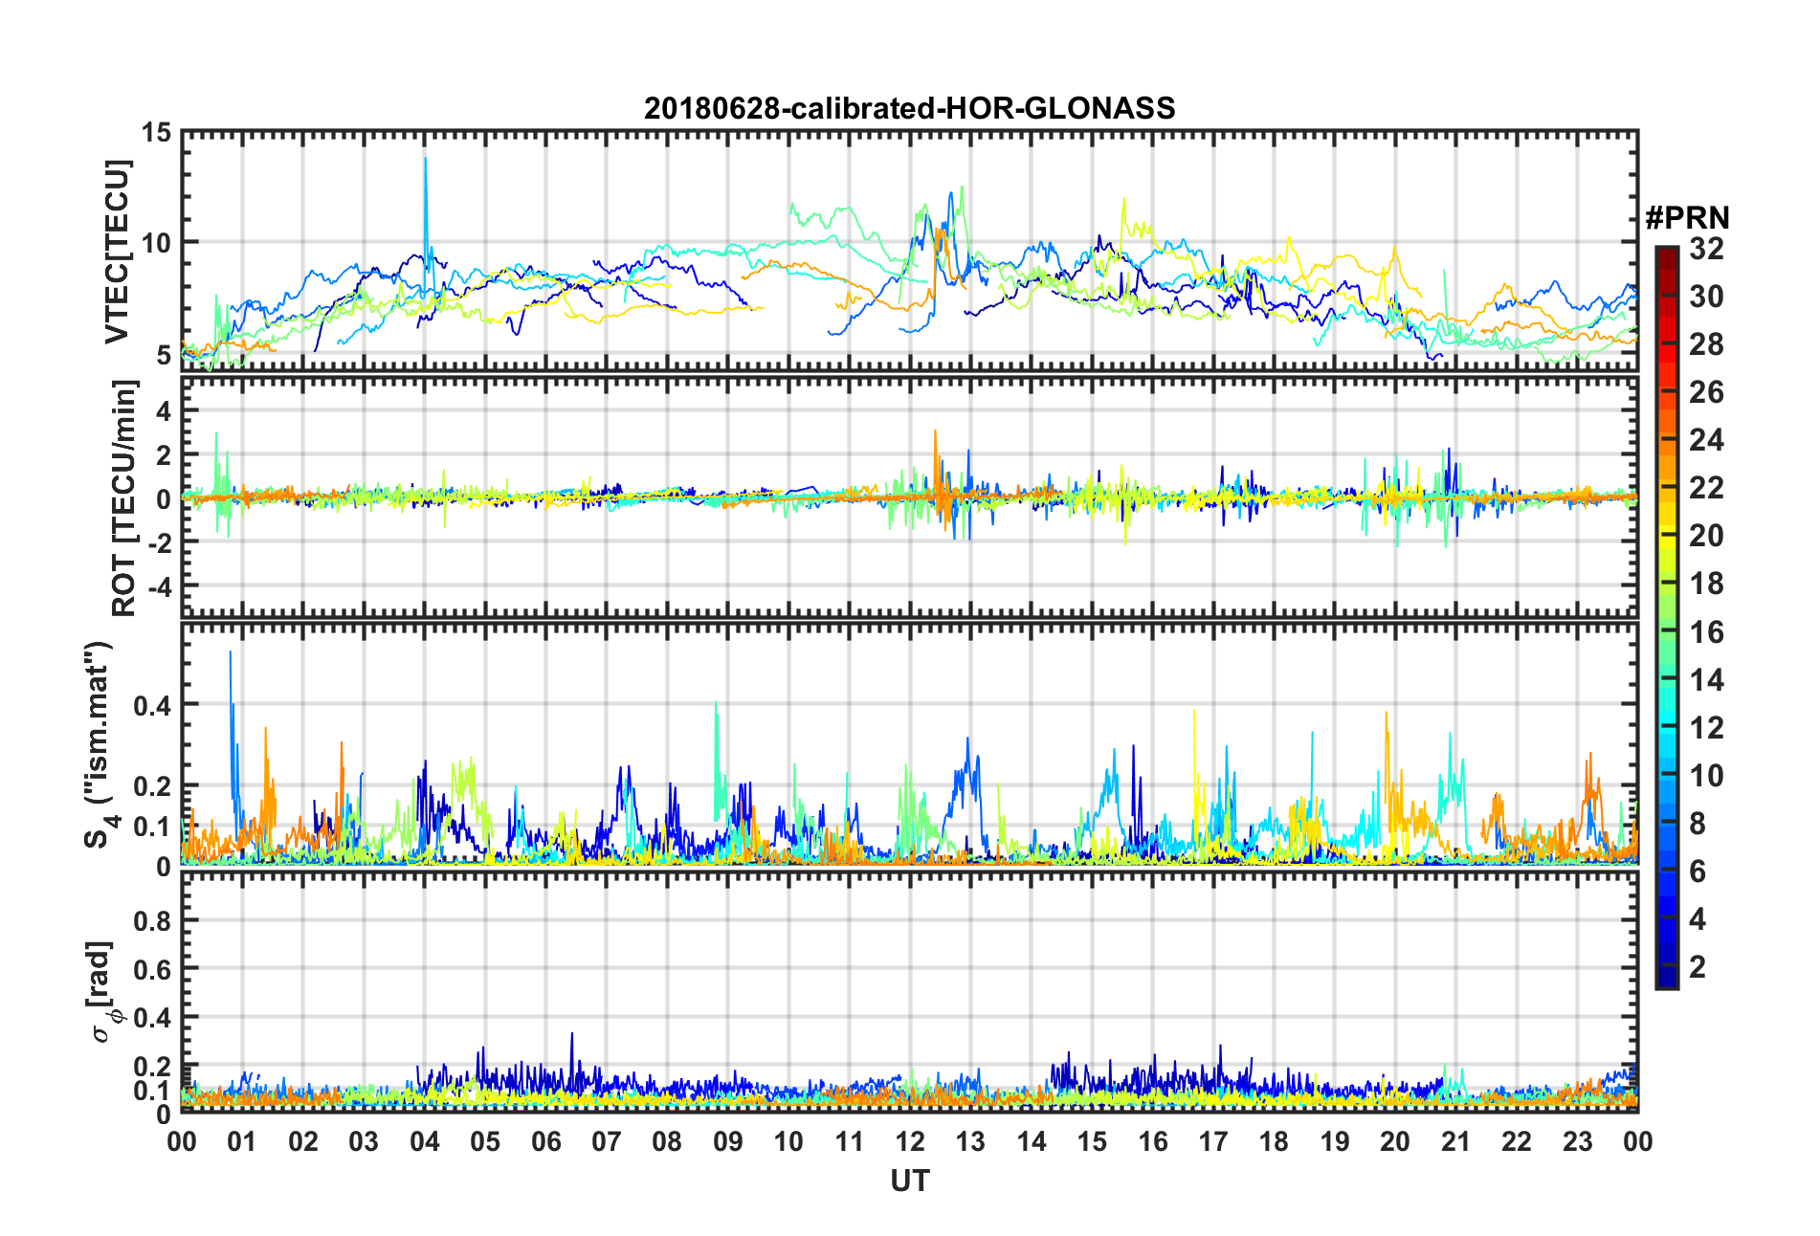1820x1236 pixels.
Task: Click the colorbar tick label 24
Action: coord(1706,440)
